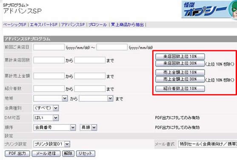Expand the second 地域 dropdown
Viewport: 237px width, 160px height.
(96, 98)
